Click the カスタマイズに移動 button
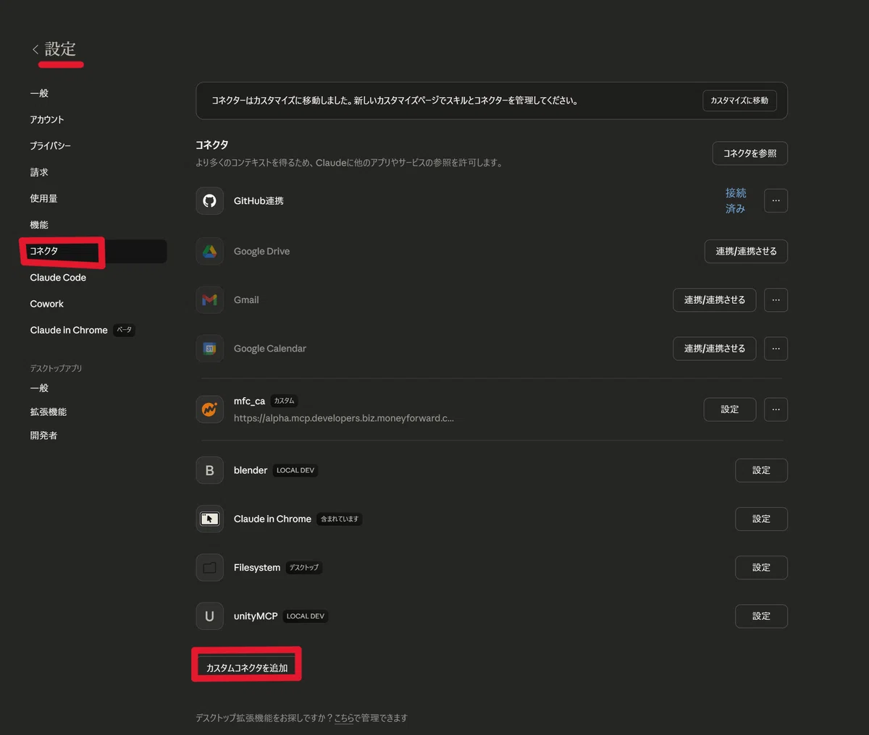Viewport: 869px width, 735px height. point(739,101)
